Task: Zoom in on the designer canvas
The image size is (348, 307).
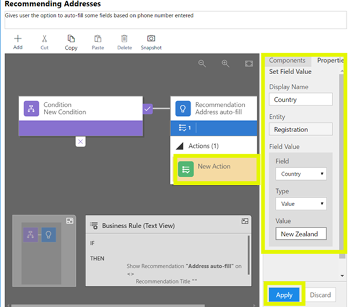Action: pyautogui.click(x=226, y=64)
